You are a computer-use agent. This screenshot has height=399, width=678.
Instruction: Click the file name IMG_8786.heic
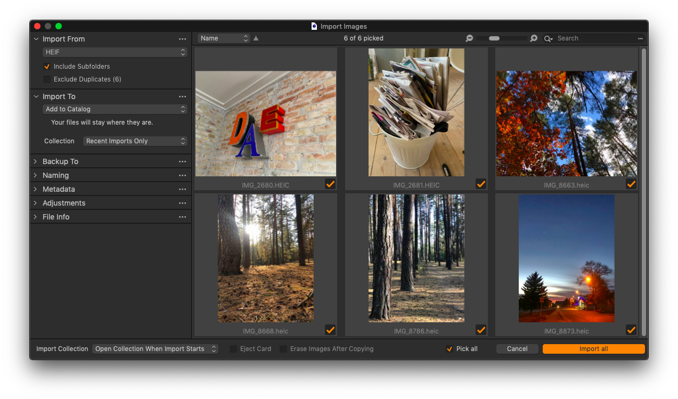[416, 331]
